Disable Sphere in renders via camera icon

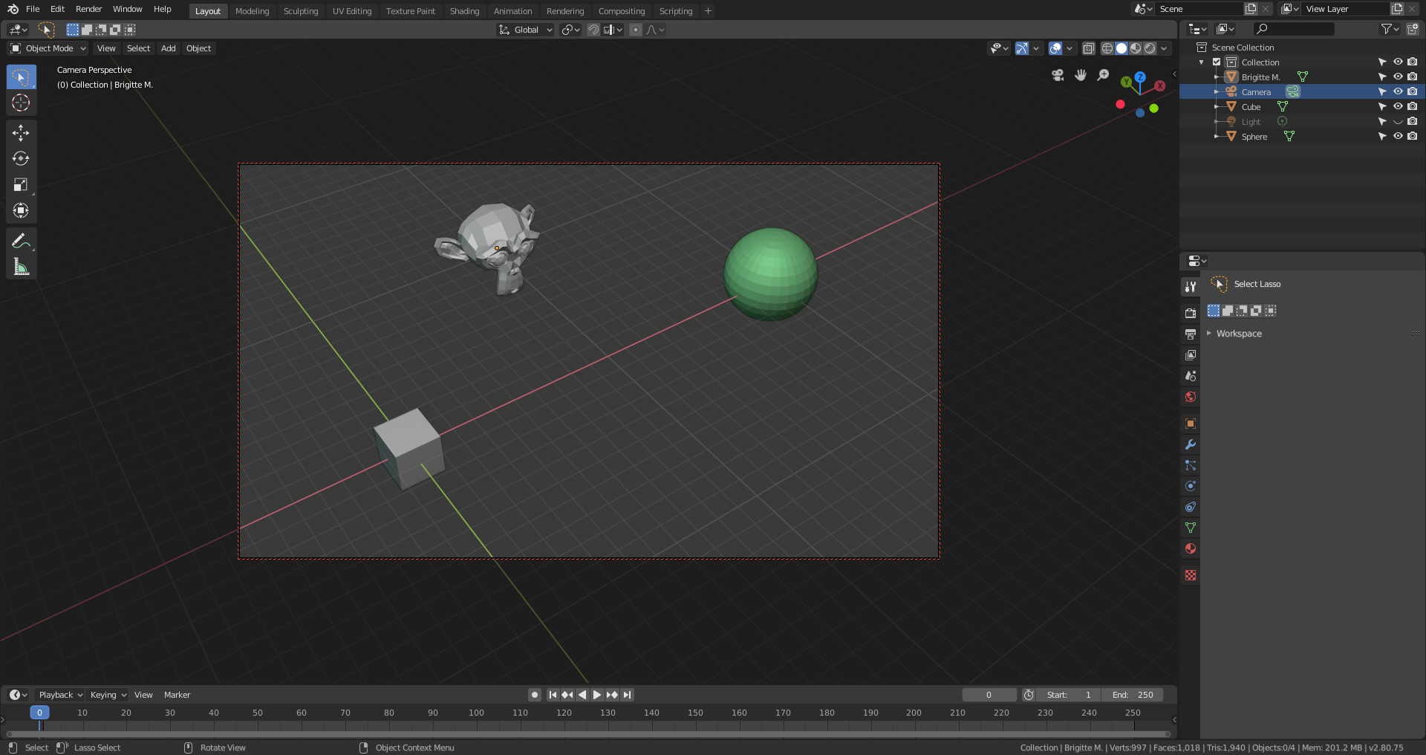coord(1413,137)
